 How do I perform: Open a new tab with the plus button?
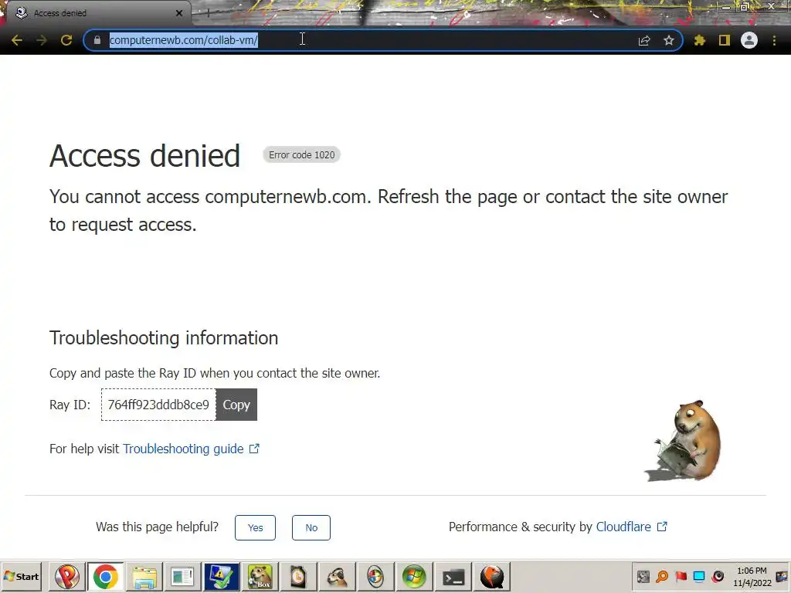208,14
